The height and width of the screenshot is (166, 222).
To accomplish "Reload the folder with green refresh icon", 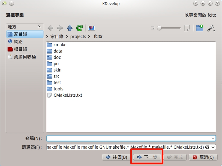I will [x=79, y=28].
